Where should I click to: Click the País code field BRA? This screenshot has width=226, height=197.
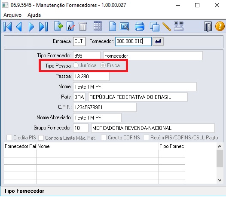(79, 97)
